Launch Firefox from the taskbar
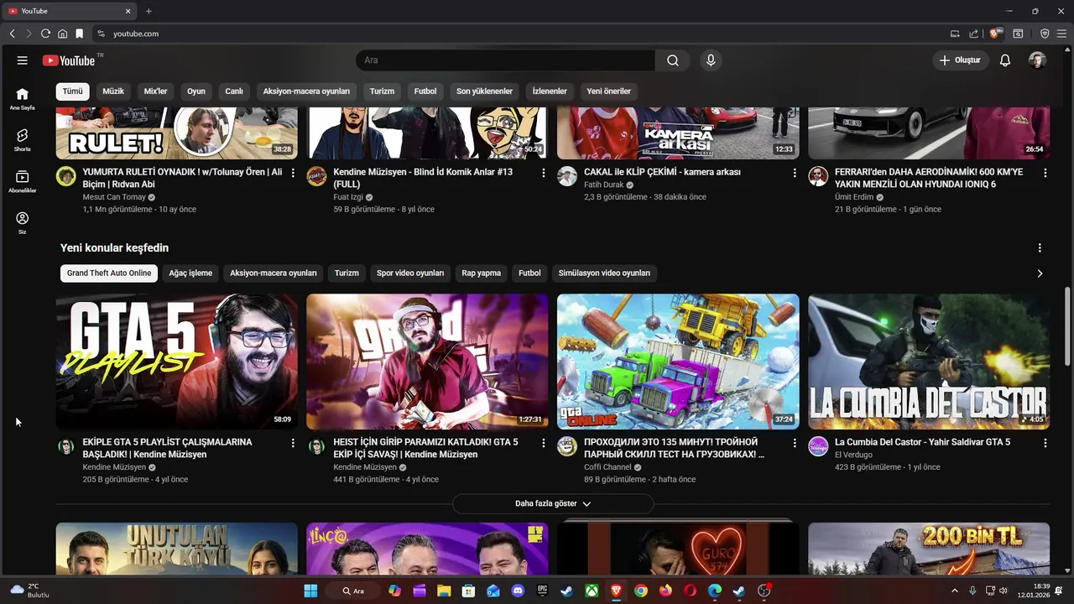The width and height of the screenshot is (1074, 604). click(665, 591)
